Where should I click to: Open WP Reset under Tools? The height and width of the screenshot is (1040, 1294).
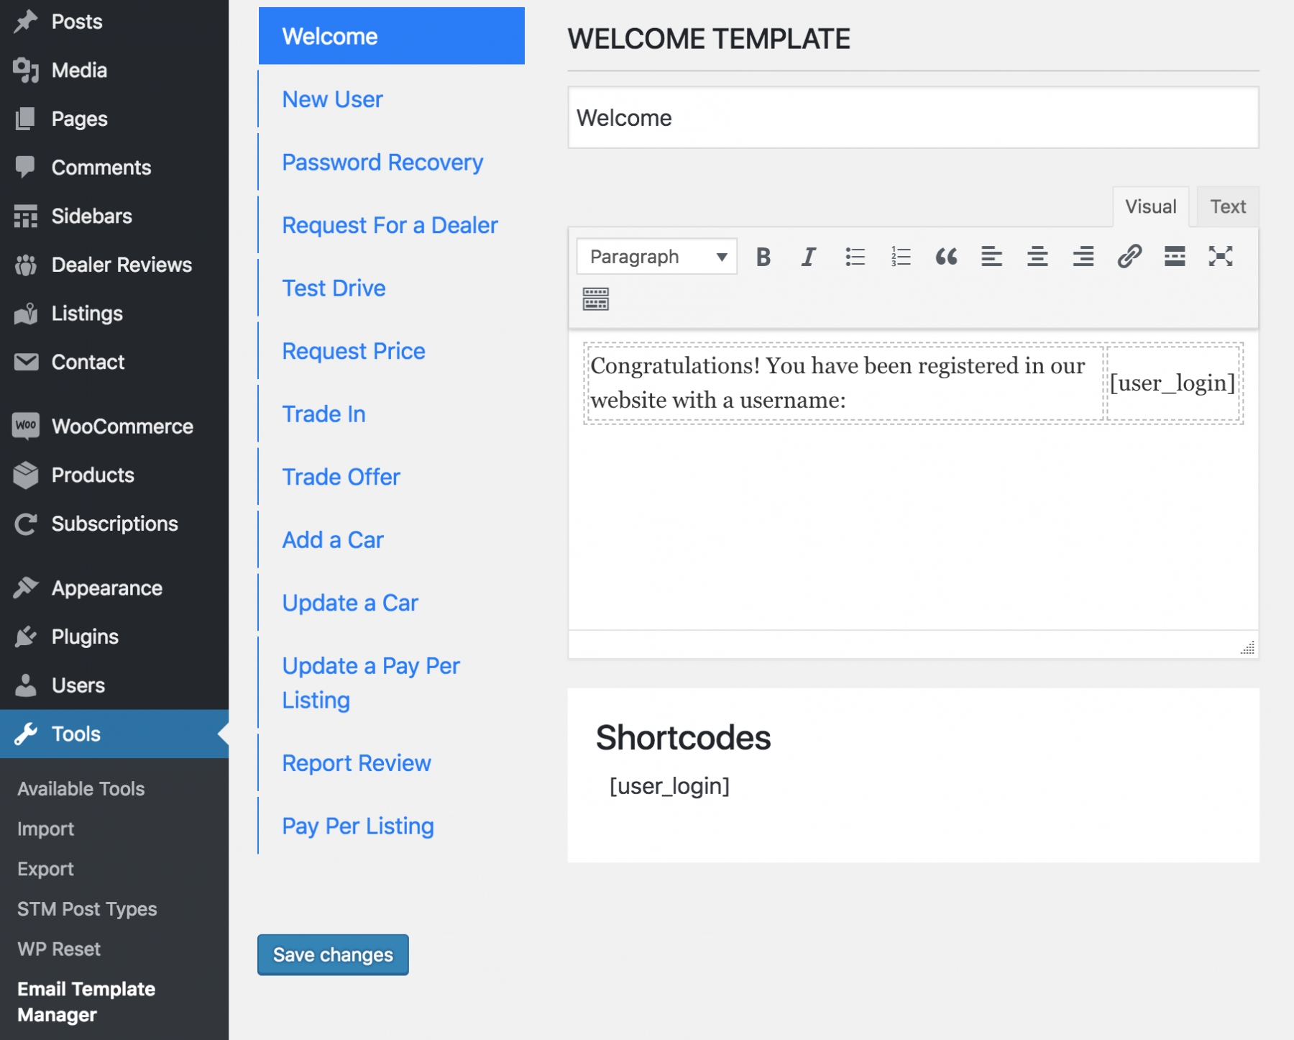coord(59,949)
